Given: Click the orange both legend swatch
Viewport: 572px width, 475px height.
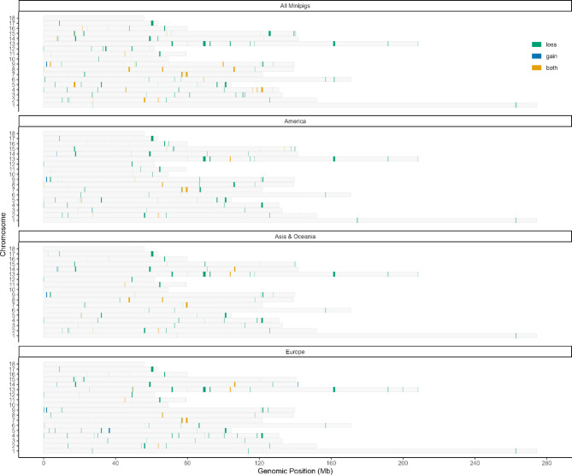Looking at the screenshot, I should pos(536,67).
